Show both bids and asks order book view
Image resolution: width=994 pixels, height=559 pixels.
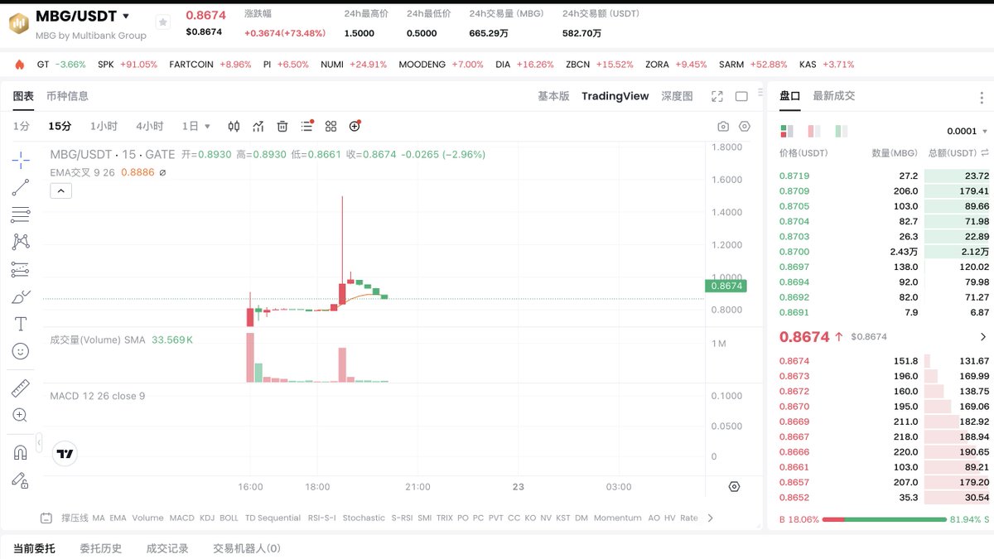(787, 131)
